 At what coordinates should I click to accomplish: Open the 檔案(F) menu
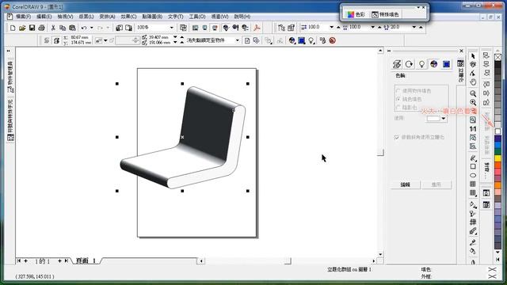pyautogui.click(x=23, y=16)
